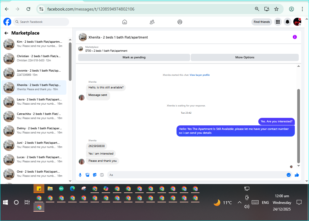309x221 pixels.
Task: Open Sticky Notes on the taskbar
Action: point(39,189)
